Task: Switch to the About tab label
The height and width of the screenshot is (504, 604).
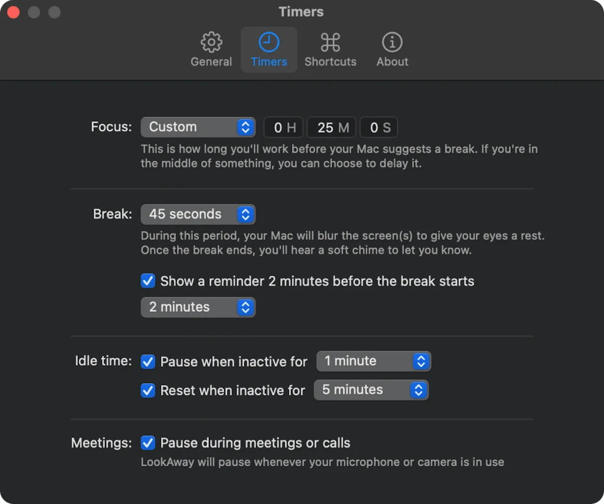Action: click(392, 61)
